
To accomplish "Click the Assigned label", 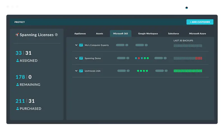I will coord(29,60).
